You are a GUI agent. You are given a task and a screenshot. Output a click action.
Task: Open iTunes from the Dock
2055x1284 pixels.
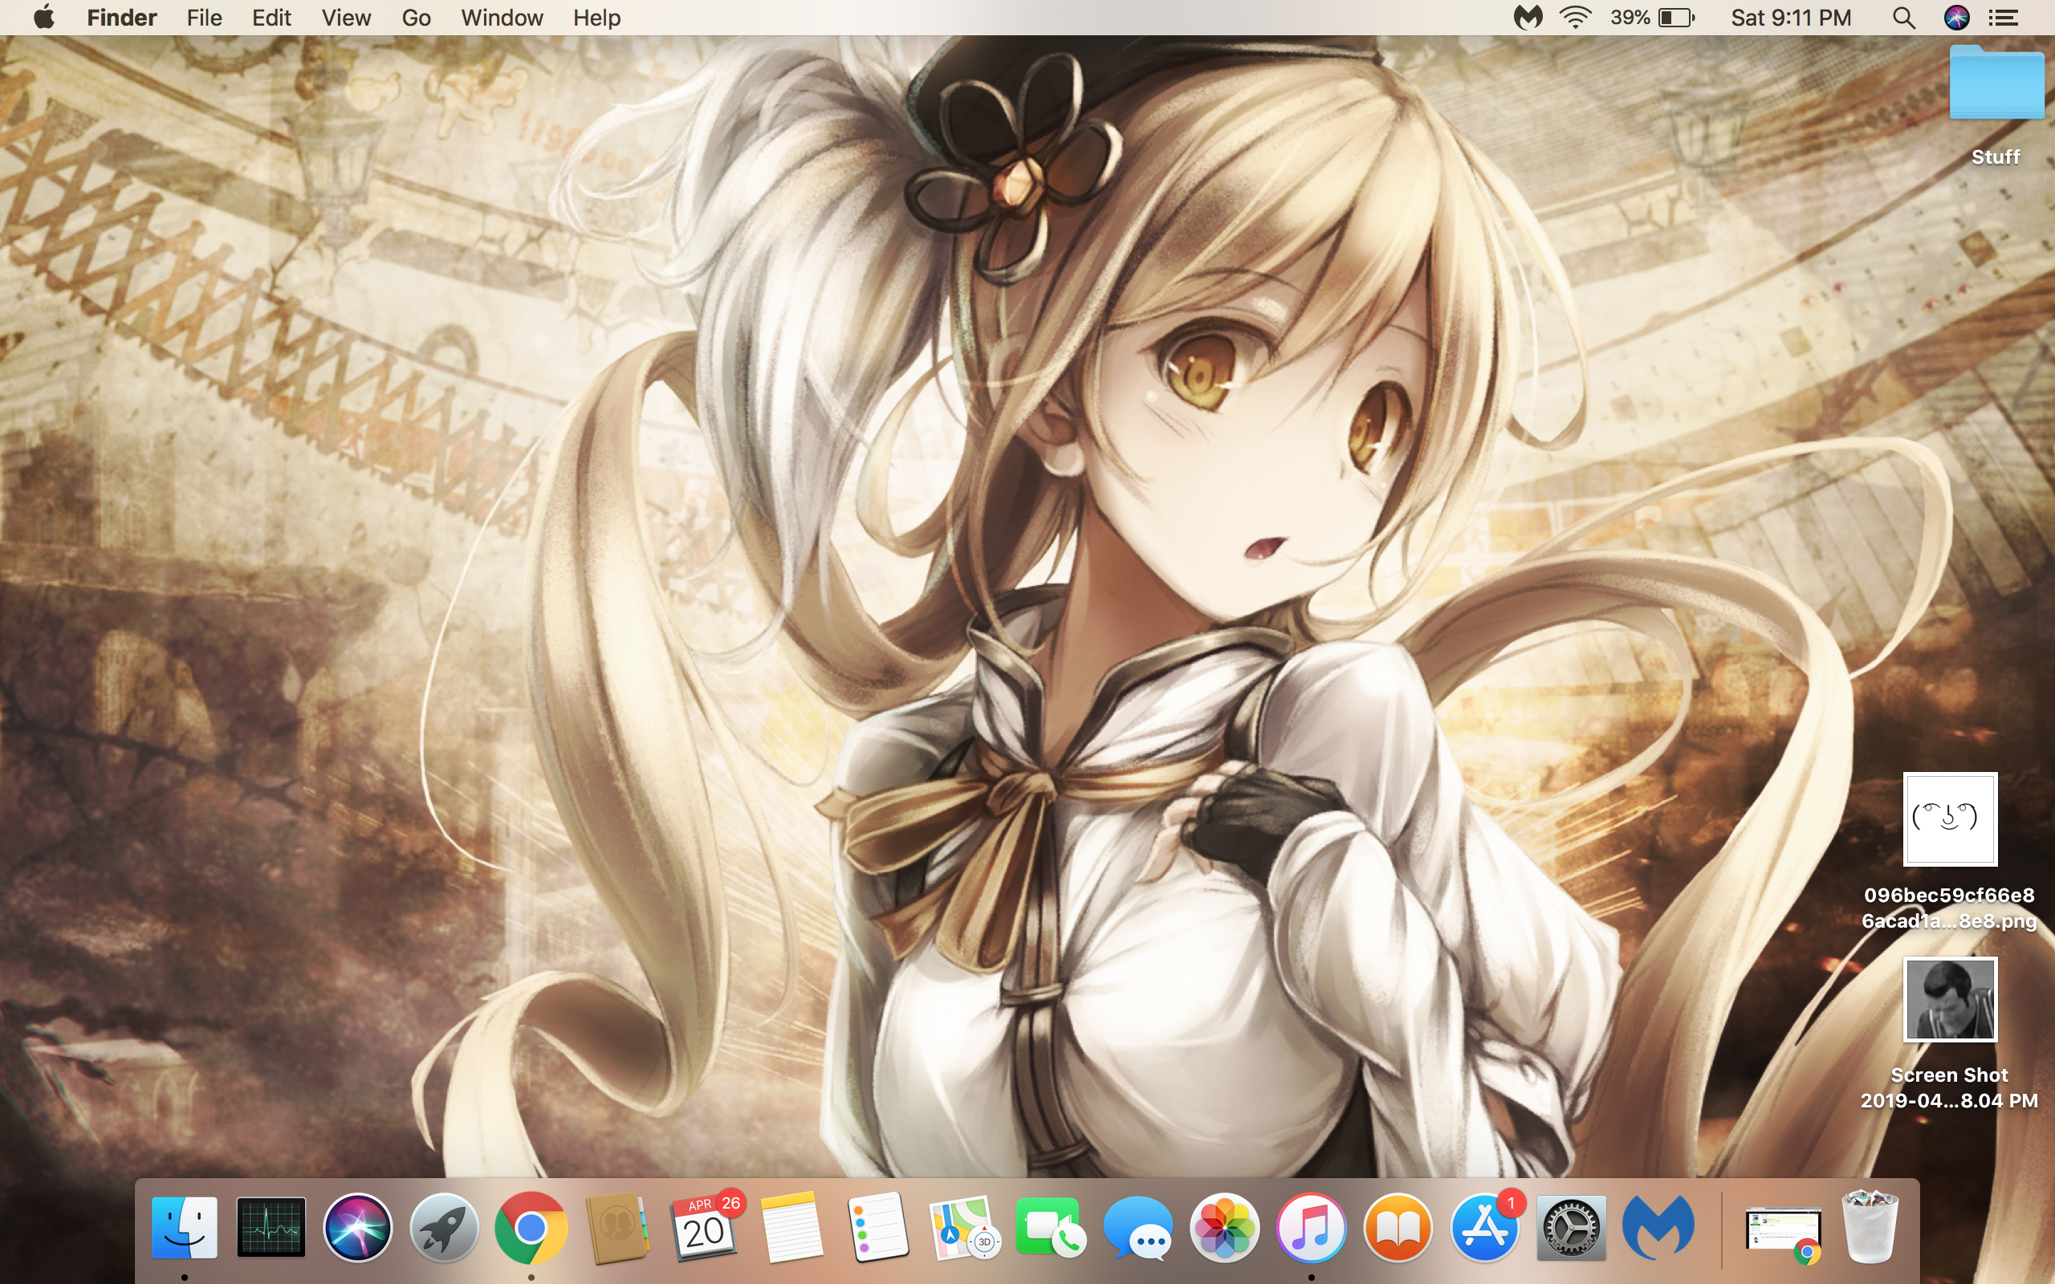(x=1310, y=1228)
